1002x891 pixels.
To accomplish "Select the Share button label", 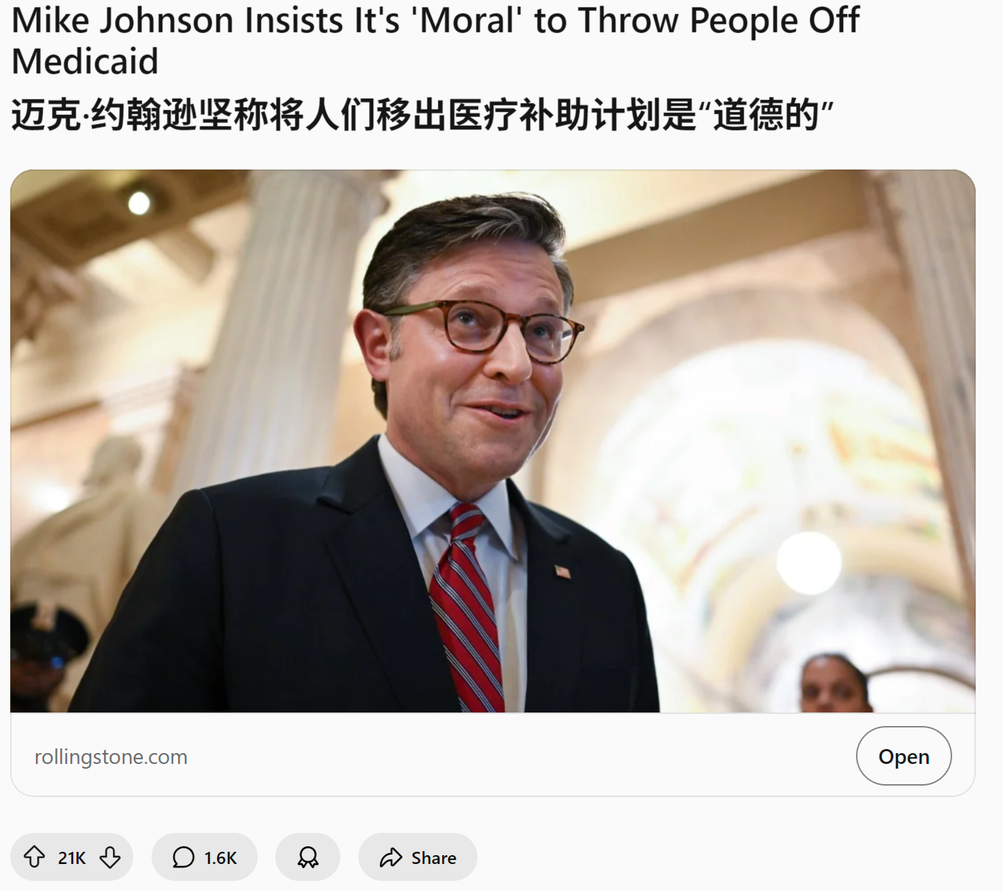I will (x=433, y=858).
